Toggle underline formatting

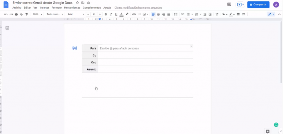pyautogui.click(x=116, y=14)
